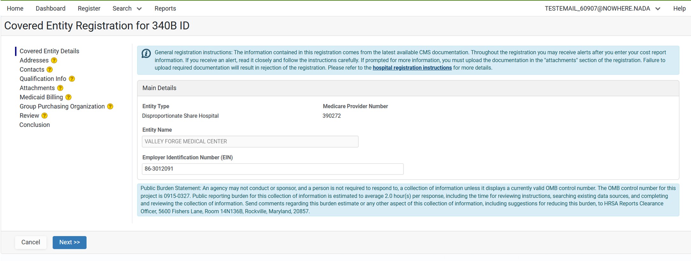Open the Register menu item
The width and height of the screenshot is (691, 261).
(x=89, y=9)
